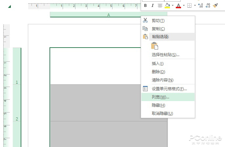Click the borders icon
Screen dimensions: 225x147
190,6
